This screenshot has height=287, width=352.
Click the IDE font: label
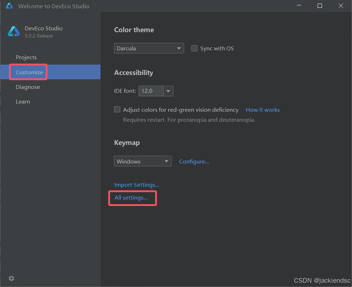(125, 91)
